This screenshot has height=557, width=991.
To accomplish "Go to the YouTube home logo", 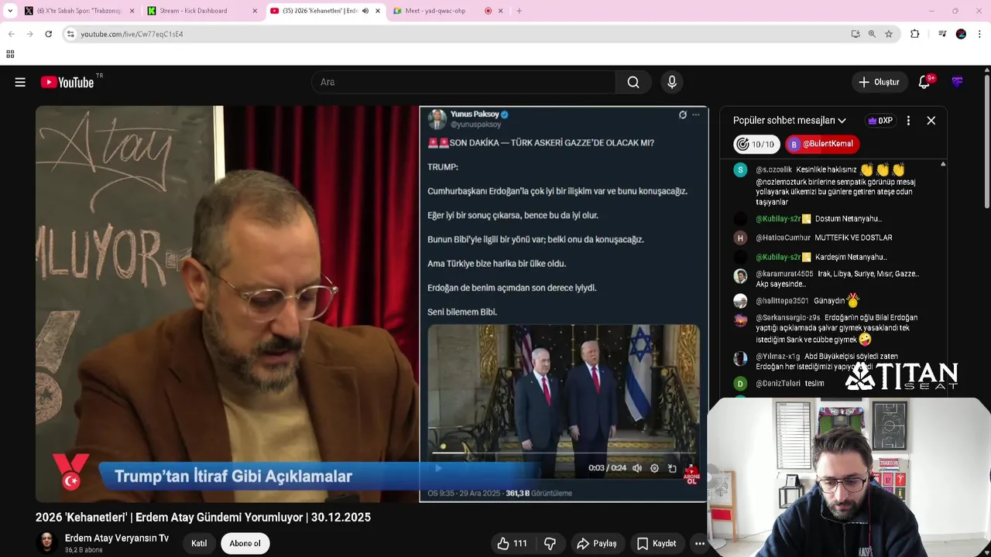I will pos(67,82).
